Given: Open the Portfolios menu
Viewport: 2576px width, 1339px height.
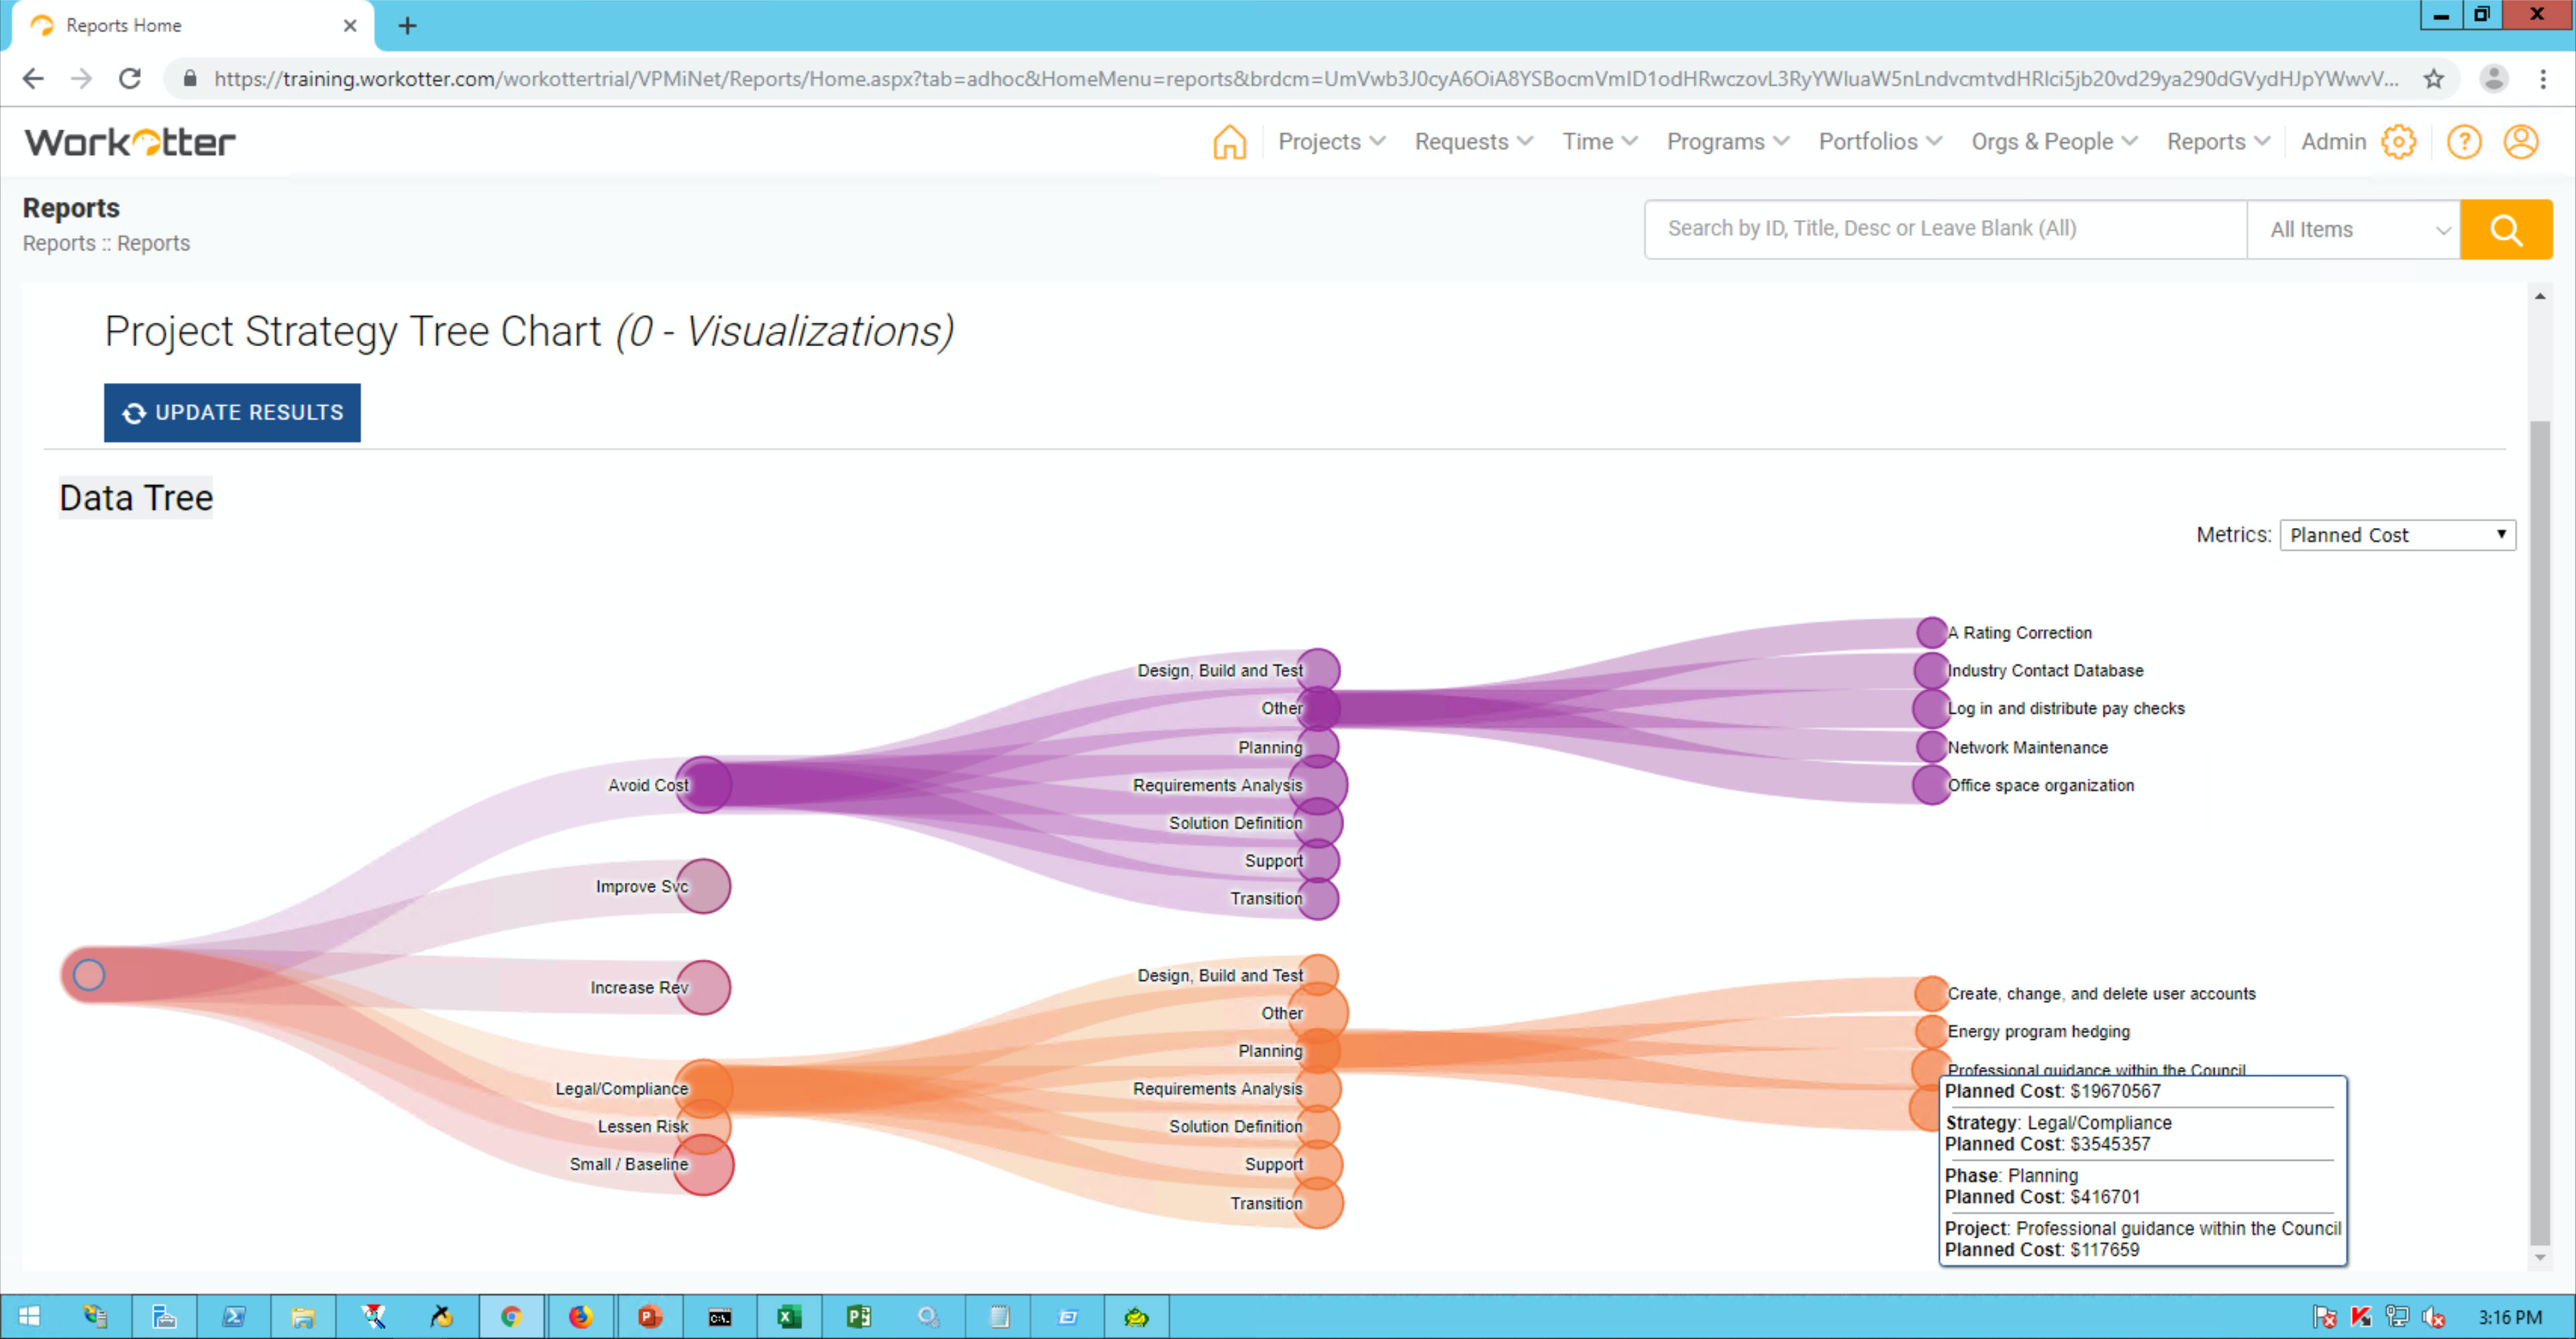Looking at the screenshot, I should [1879, 142].
